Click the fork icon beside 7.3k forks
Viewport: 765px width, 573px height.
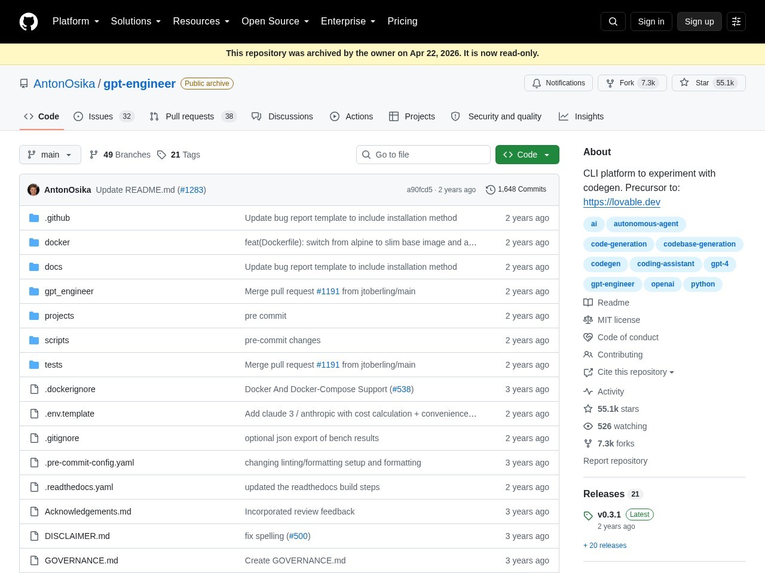(x=588, y=443)
